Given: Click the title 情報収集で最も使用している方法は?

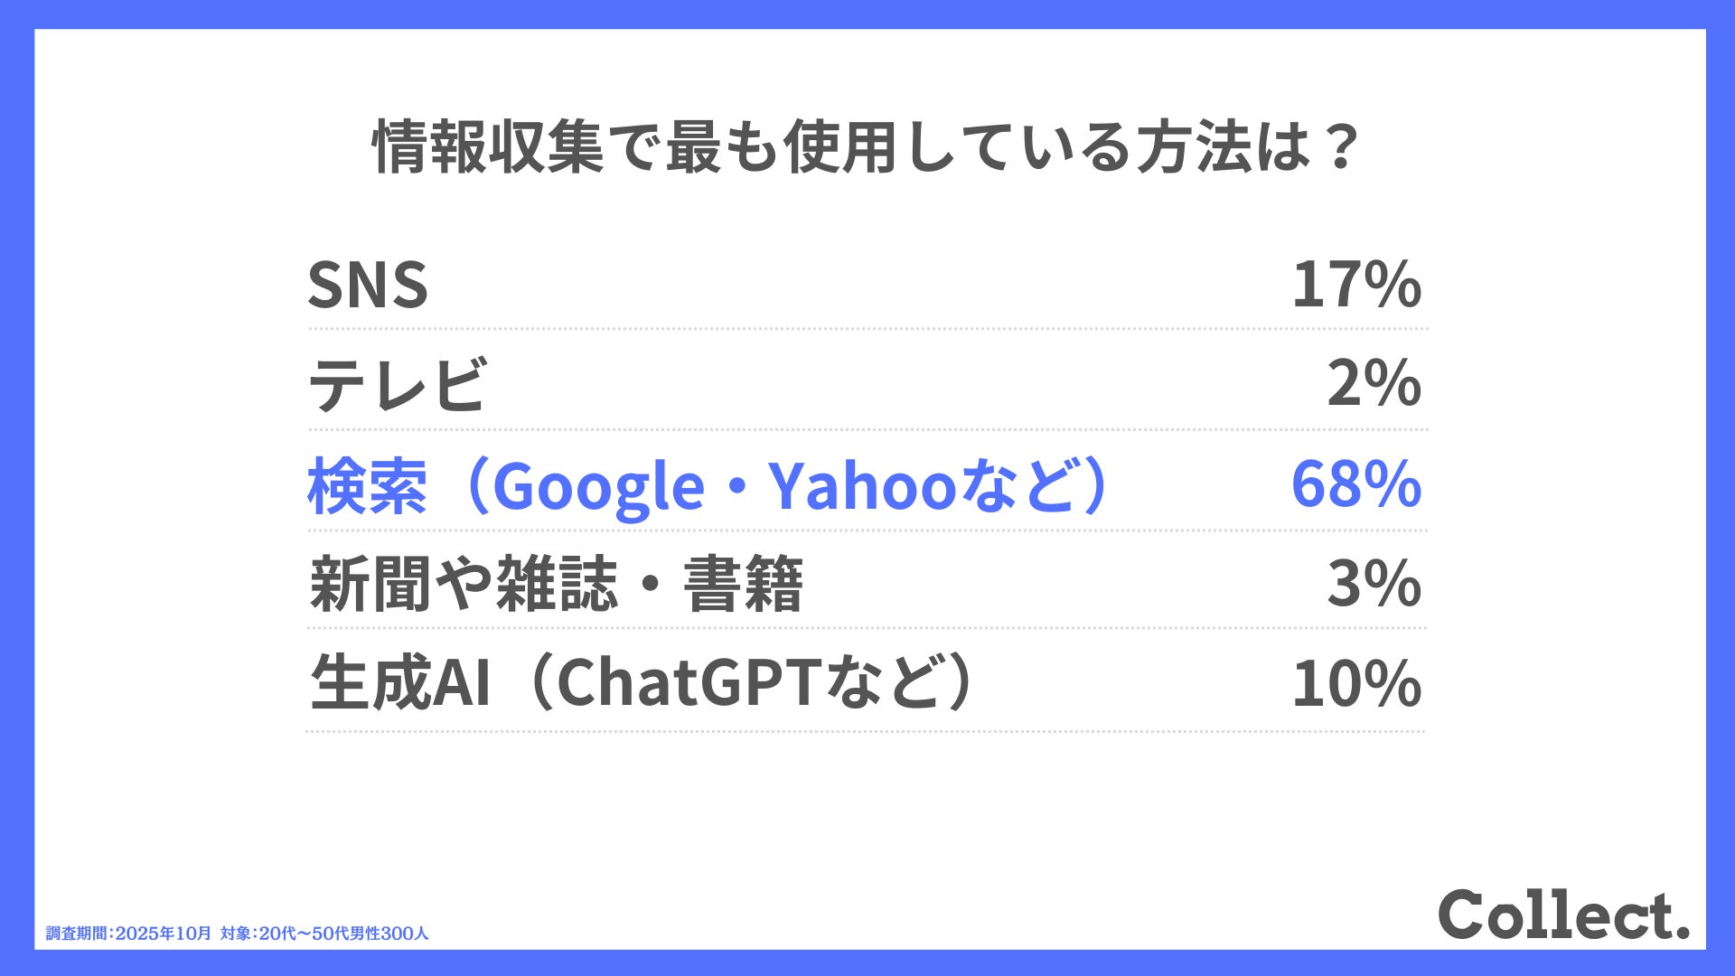Looking at the screenshot, I should (866, 146).
